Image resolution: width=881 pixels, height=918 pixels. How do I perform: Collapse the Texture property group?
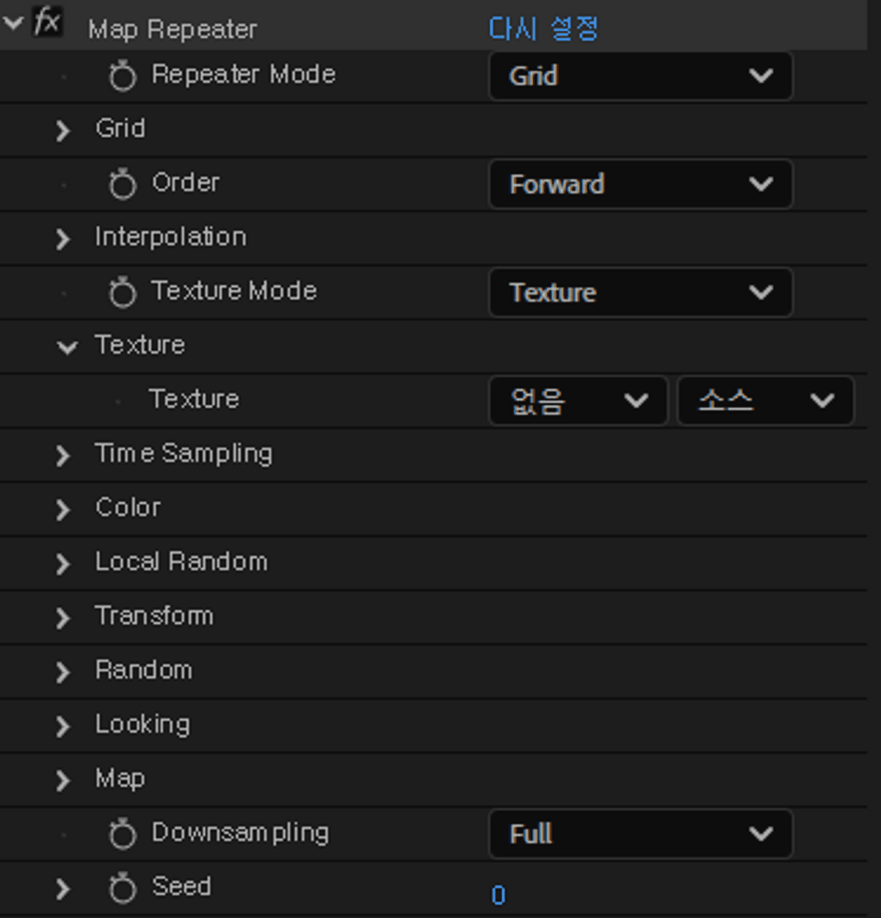point(67,347)
